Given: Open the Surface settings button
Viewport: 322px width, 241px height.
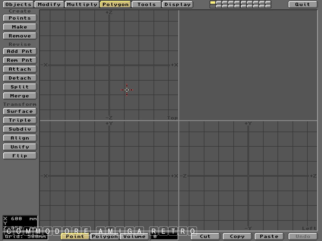Looking at the screenshot, I should [20, 111].
